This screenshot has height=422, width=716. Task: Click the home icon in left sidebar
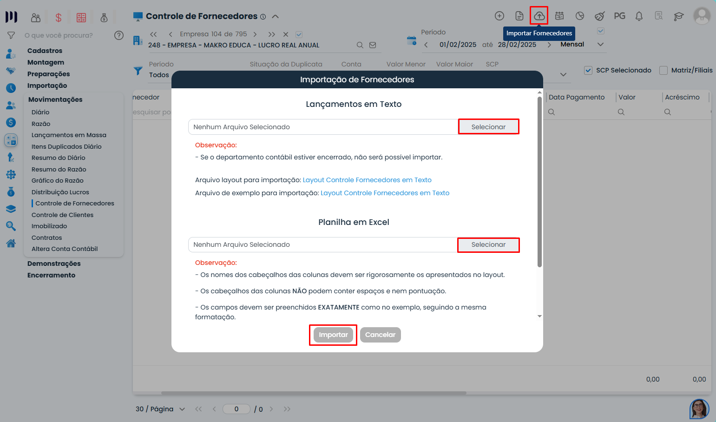11,243
